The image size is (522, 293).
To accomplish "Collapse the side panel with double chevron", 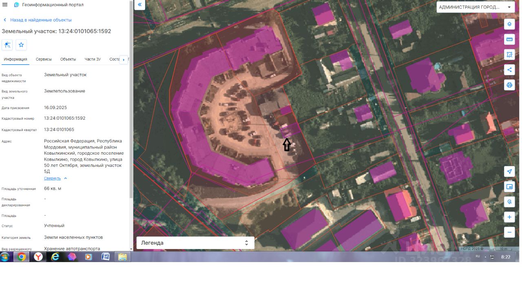I will click(139, 5).
